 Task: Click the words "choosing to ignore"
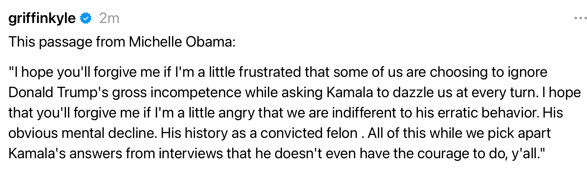tap(489, 72)
